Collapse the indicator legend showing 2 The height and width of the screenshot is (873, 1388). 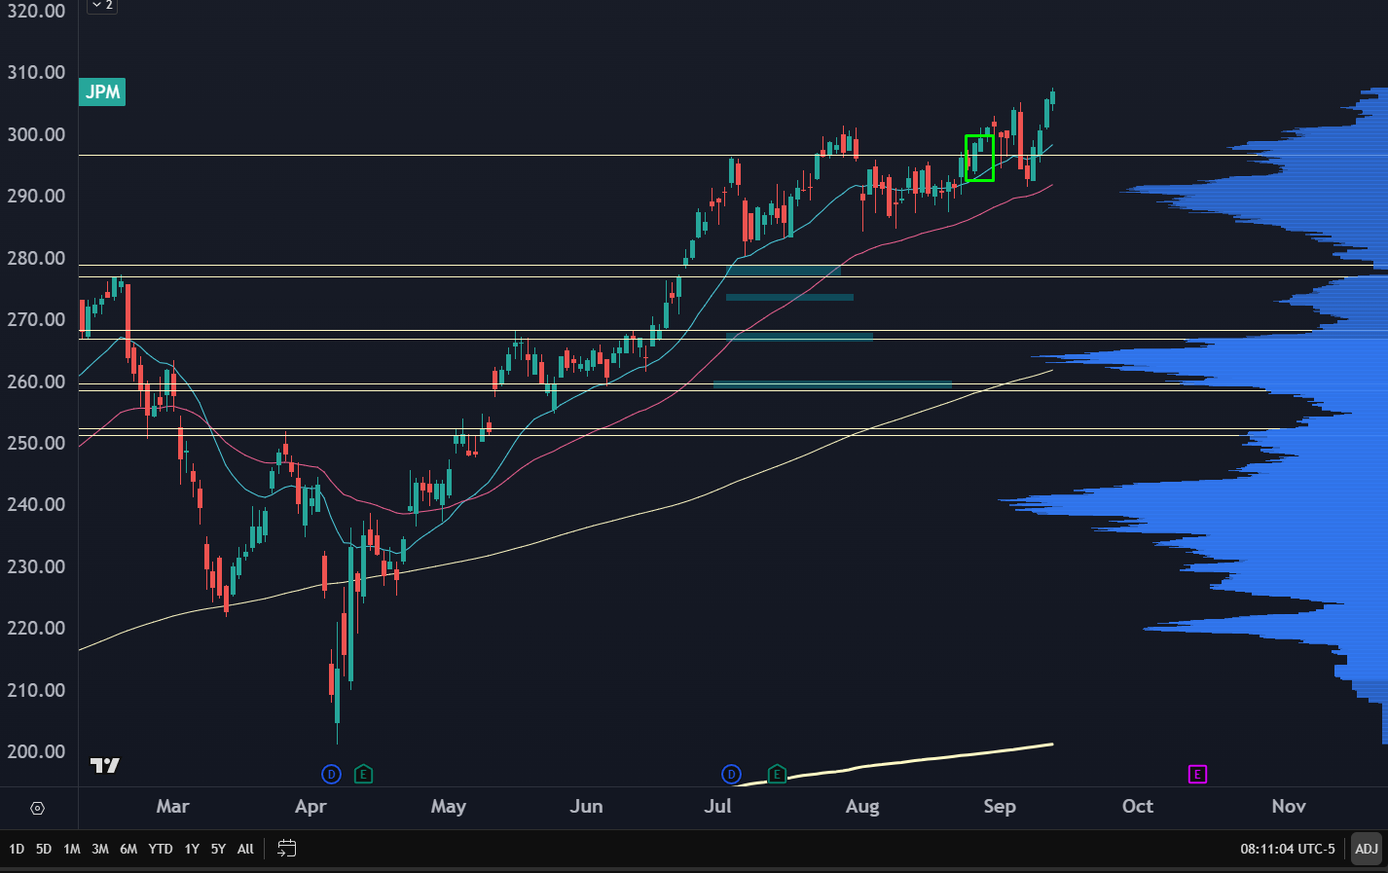tap(102, 6)
